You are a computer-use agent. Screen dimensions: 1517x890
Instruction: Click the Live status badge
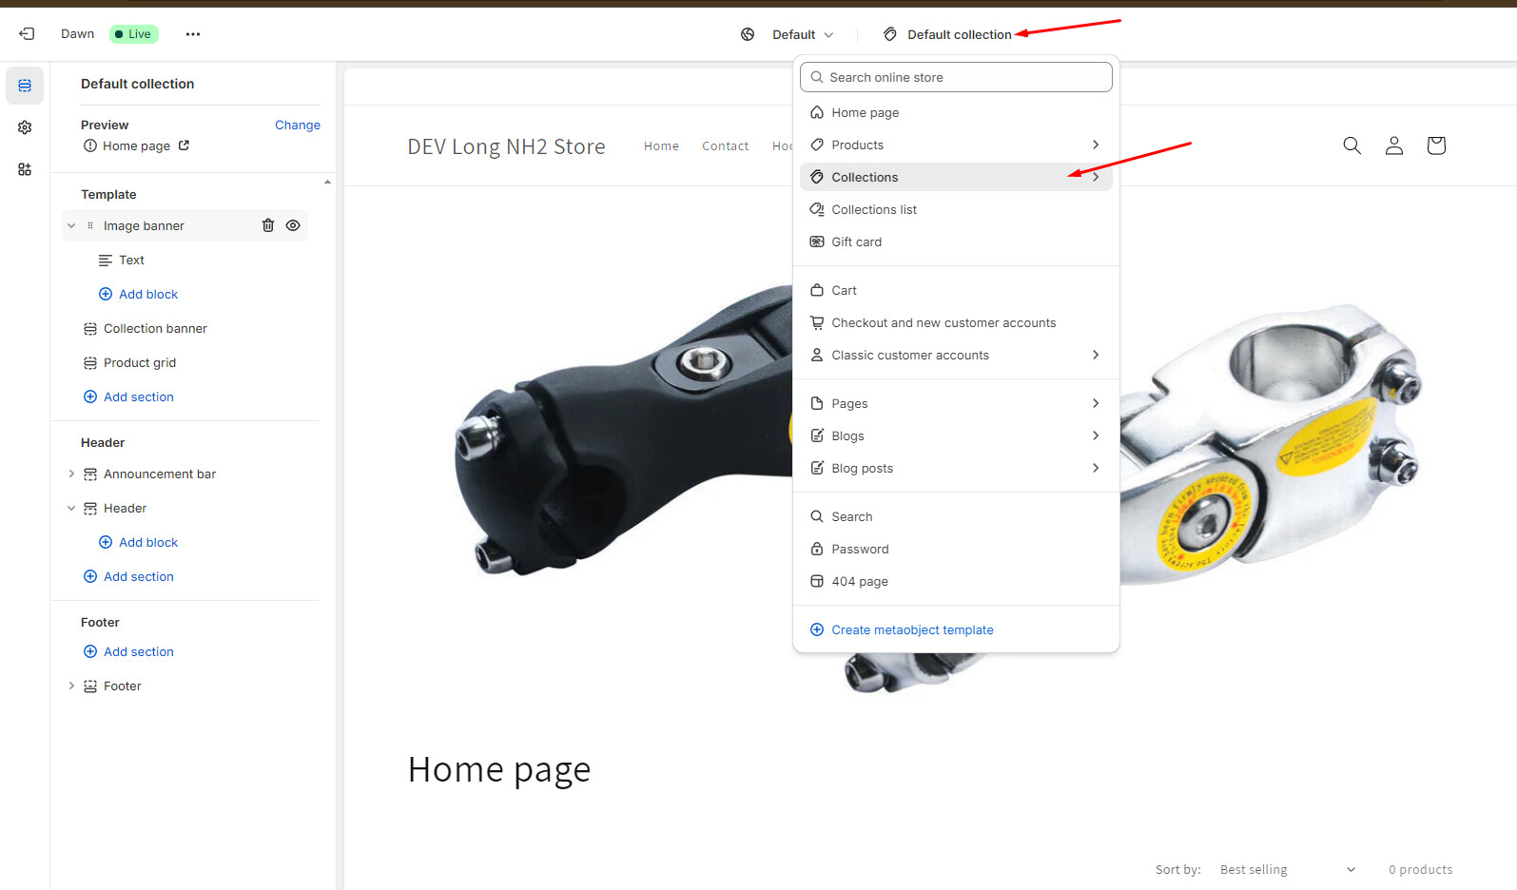pos(134,34)
